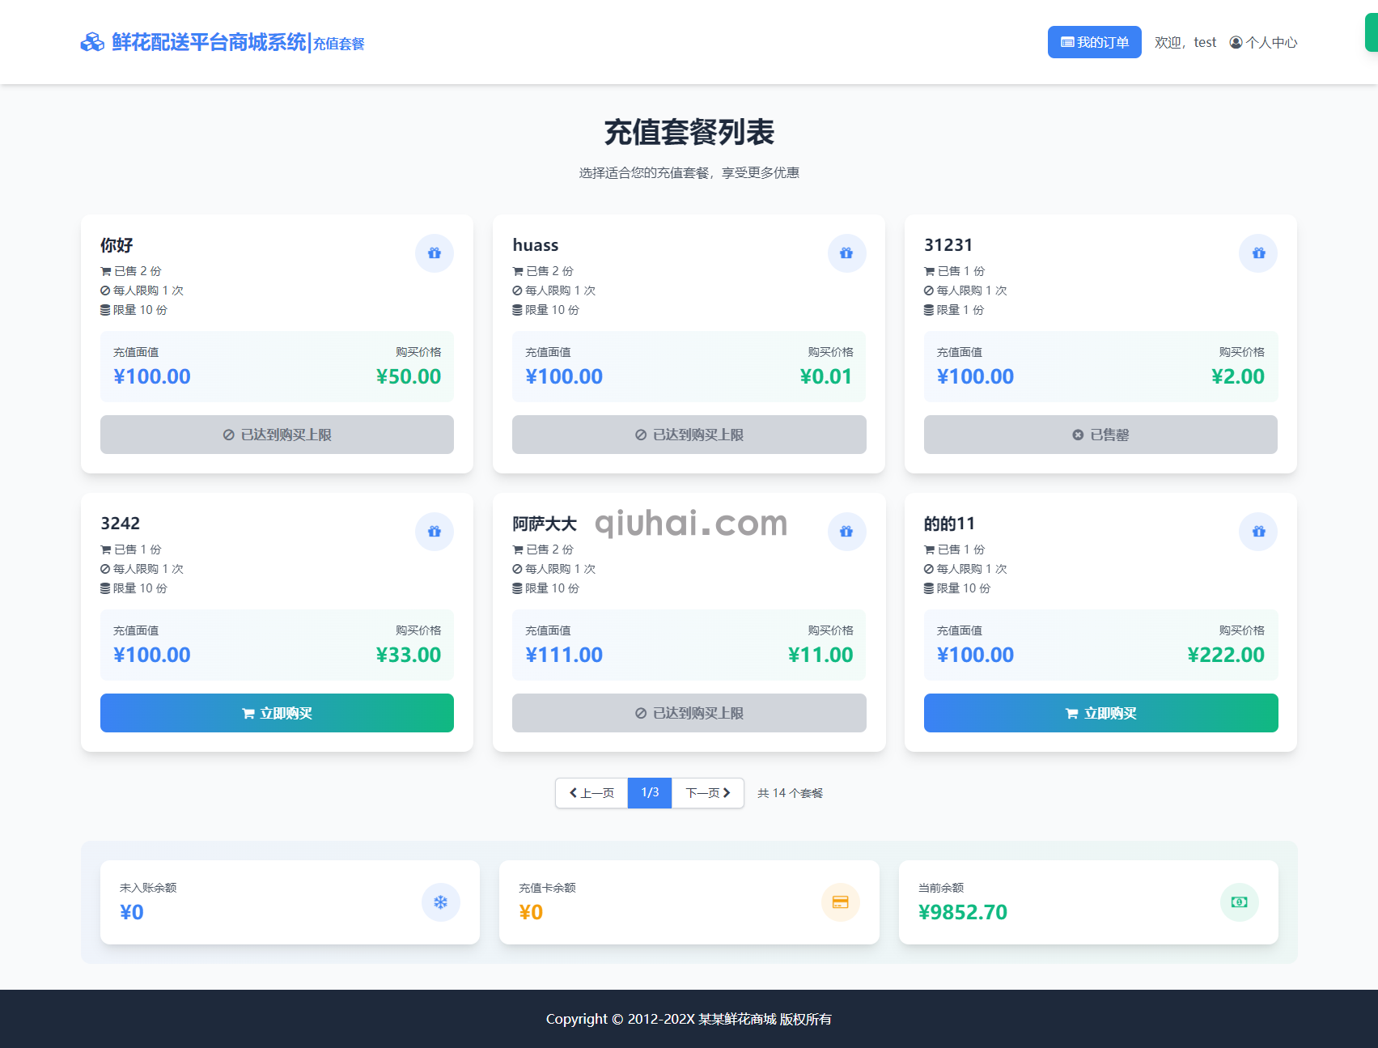Click the gift icon on 阿萨大大 package card
The width and height of the screenshot is (1378, 1048).
tap(846, 532)
